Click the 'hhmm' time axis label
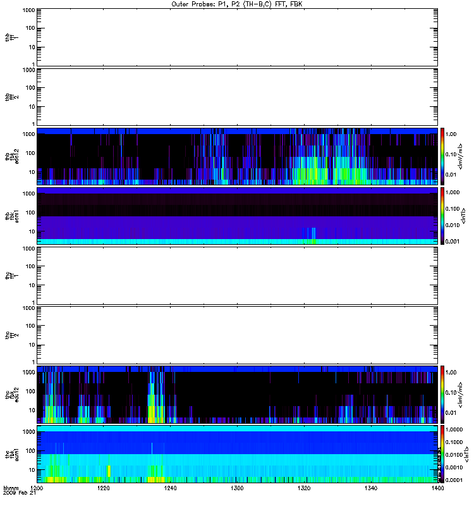Screen dimensions: 474x506 point(11,488)
